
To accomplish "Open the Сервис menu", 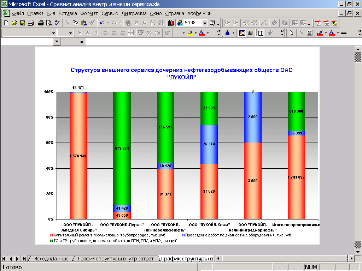I will click(110, 14).
